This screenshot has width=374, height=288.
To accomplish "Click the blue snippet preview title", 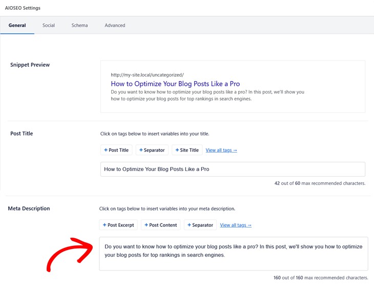I will click(x=175, y=84).
